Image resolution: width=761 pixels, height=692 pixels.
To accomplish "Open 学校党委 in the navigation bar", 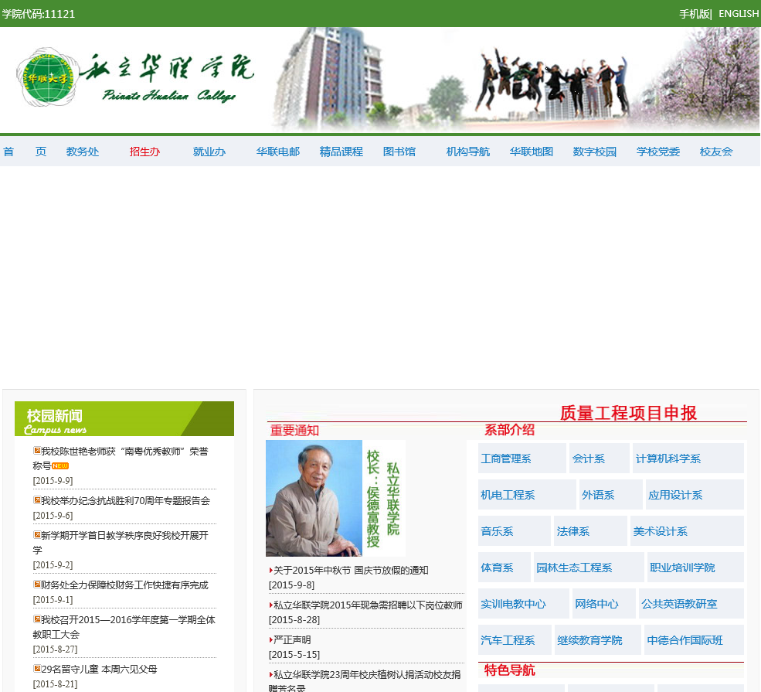I will 658,152.
